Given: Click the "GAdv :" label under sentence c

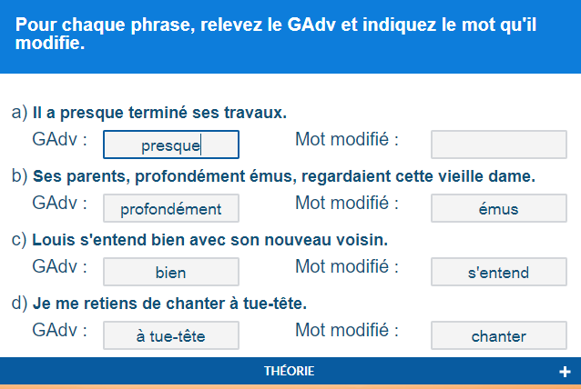Looking at the screenshot, I should [x=59, y=267].
